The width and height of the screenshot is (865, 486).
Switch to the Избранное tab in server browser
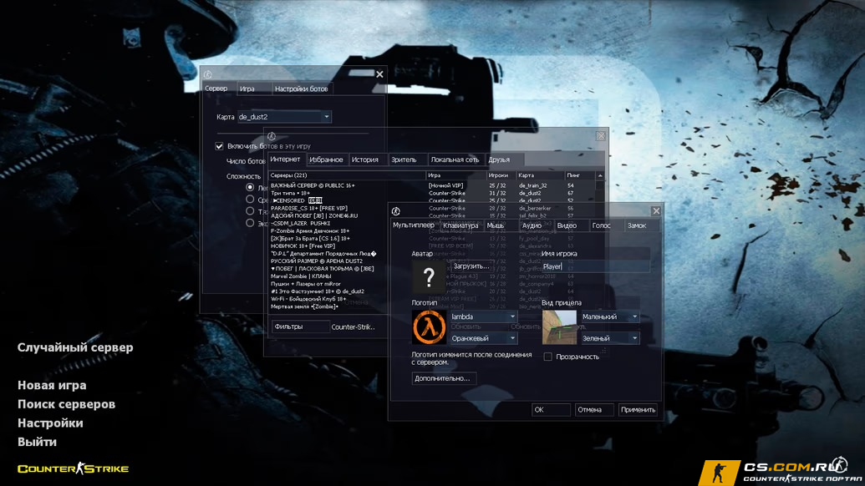(x=326, y=159)
